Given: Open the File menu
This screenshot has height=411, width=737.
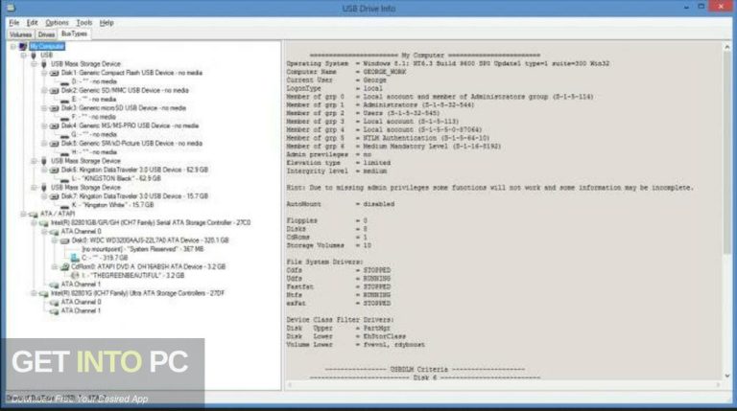Looking at the screenshot, I should pos(12,21).
